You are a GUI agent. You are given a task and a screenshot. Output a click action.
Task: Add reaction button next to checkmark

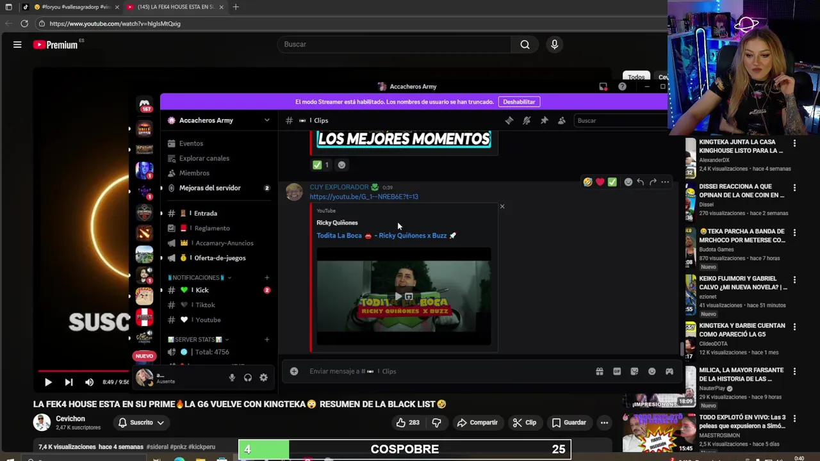point(341,165)
